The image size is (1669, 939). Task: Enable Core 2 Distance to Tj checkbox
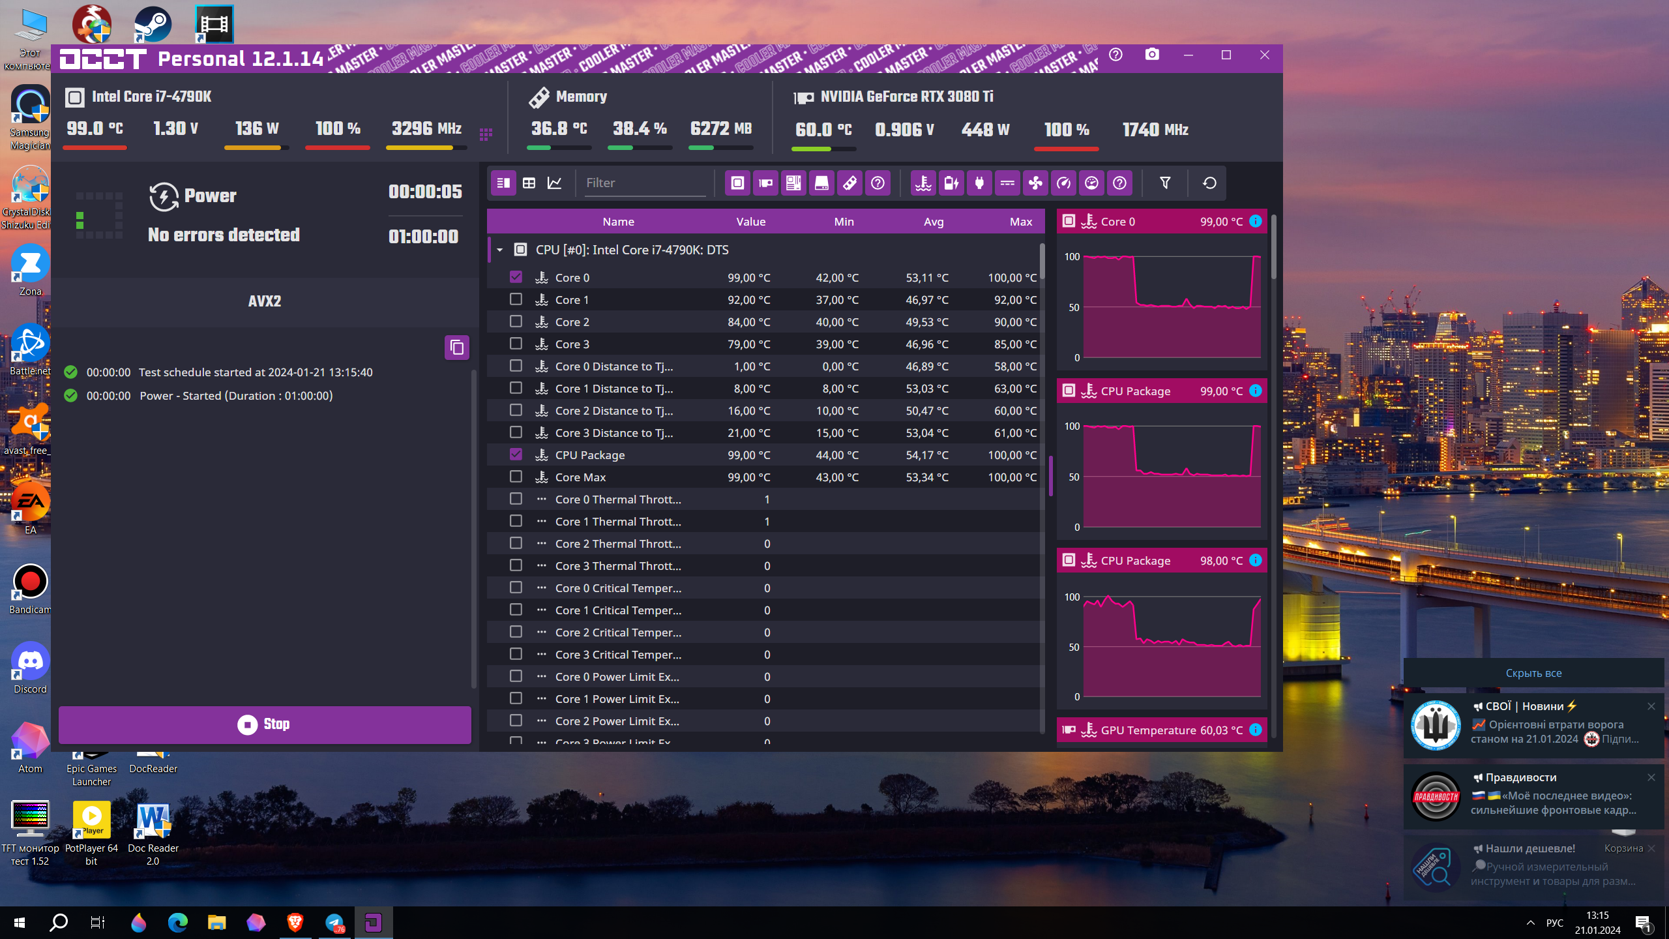point(516,410)
